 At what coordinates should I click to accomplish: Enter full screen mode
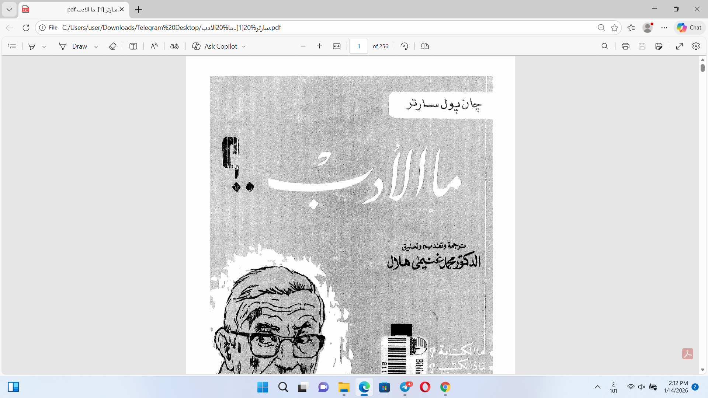[x=680, y=46]
